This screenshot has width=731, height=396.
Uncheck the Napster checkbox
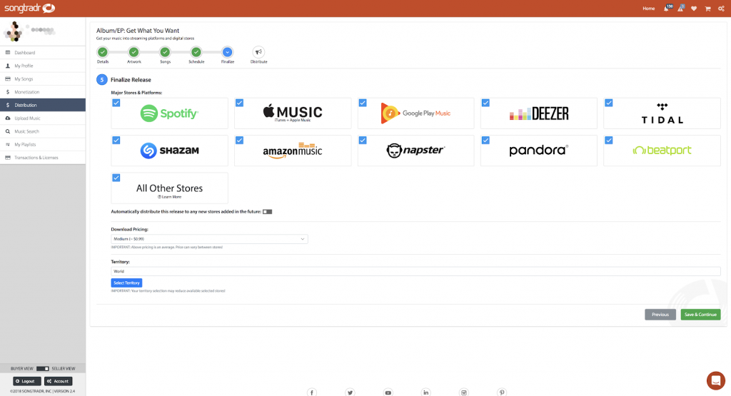click(x=362, y=141)
